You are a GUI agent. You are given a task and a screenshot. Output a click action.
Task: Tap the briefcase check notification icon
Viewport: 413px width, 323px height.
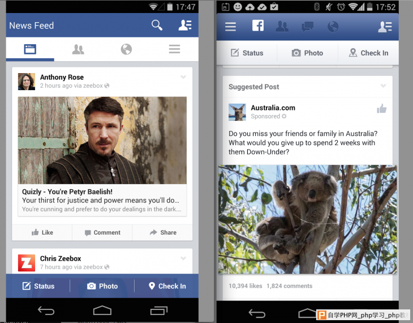pyautogui.click(x=274, y=7)
